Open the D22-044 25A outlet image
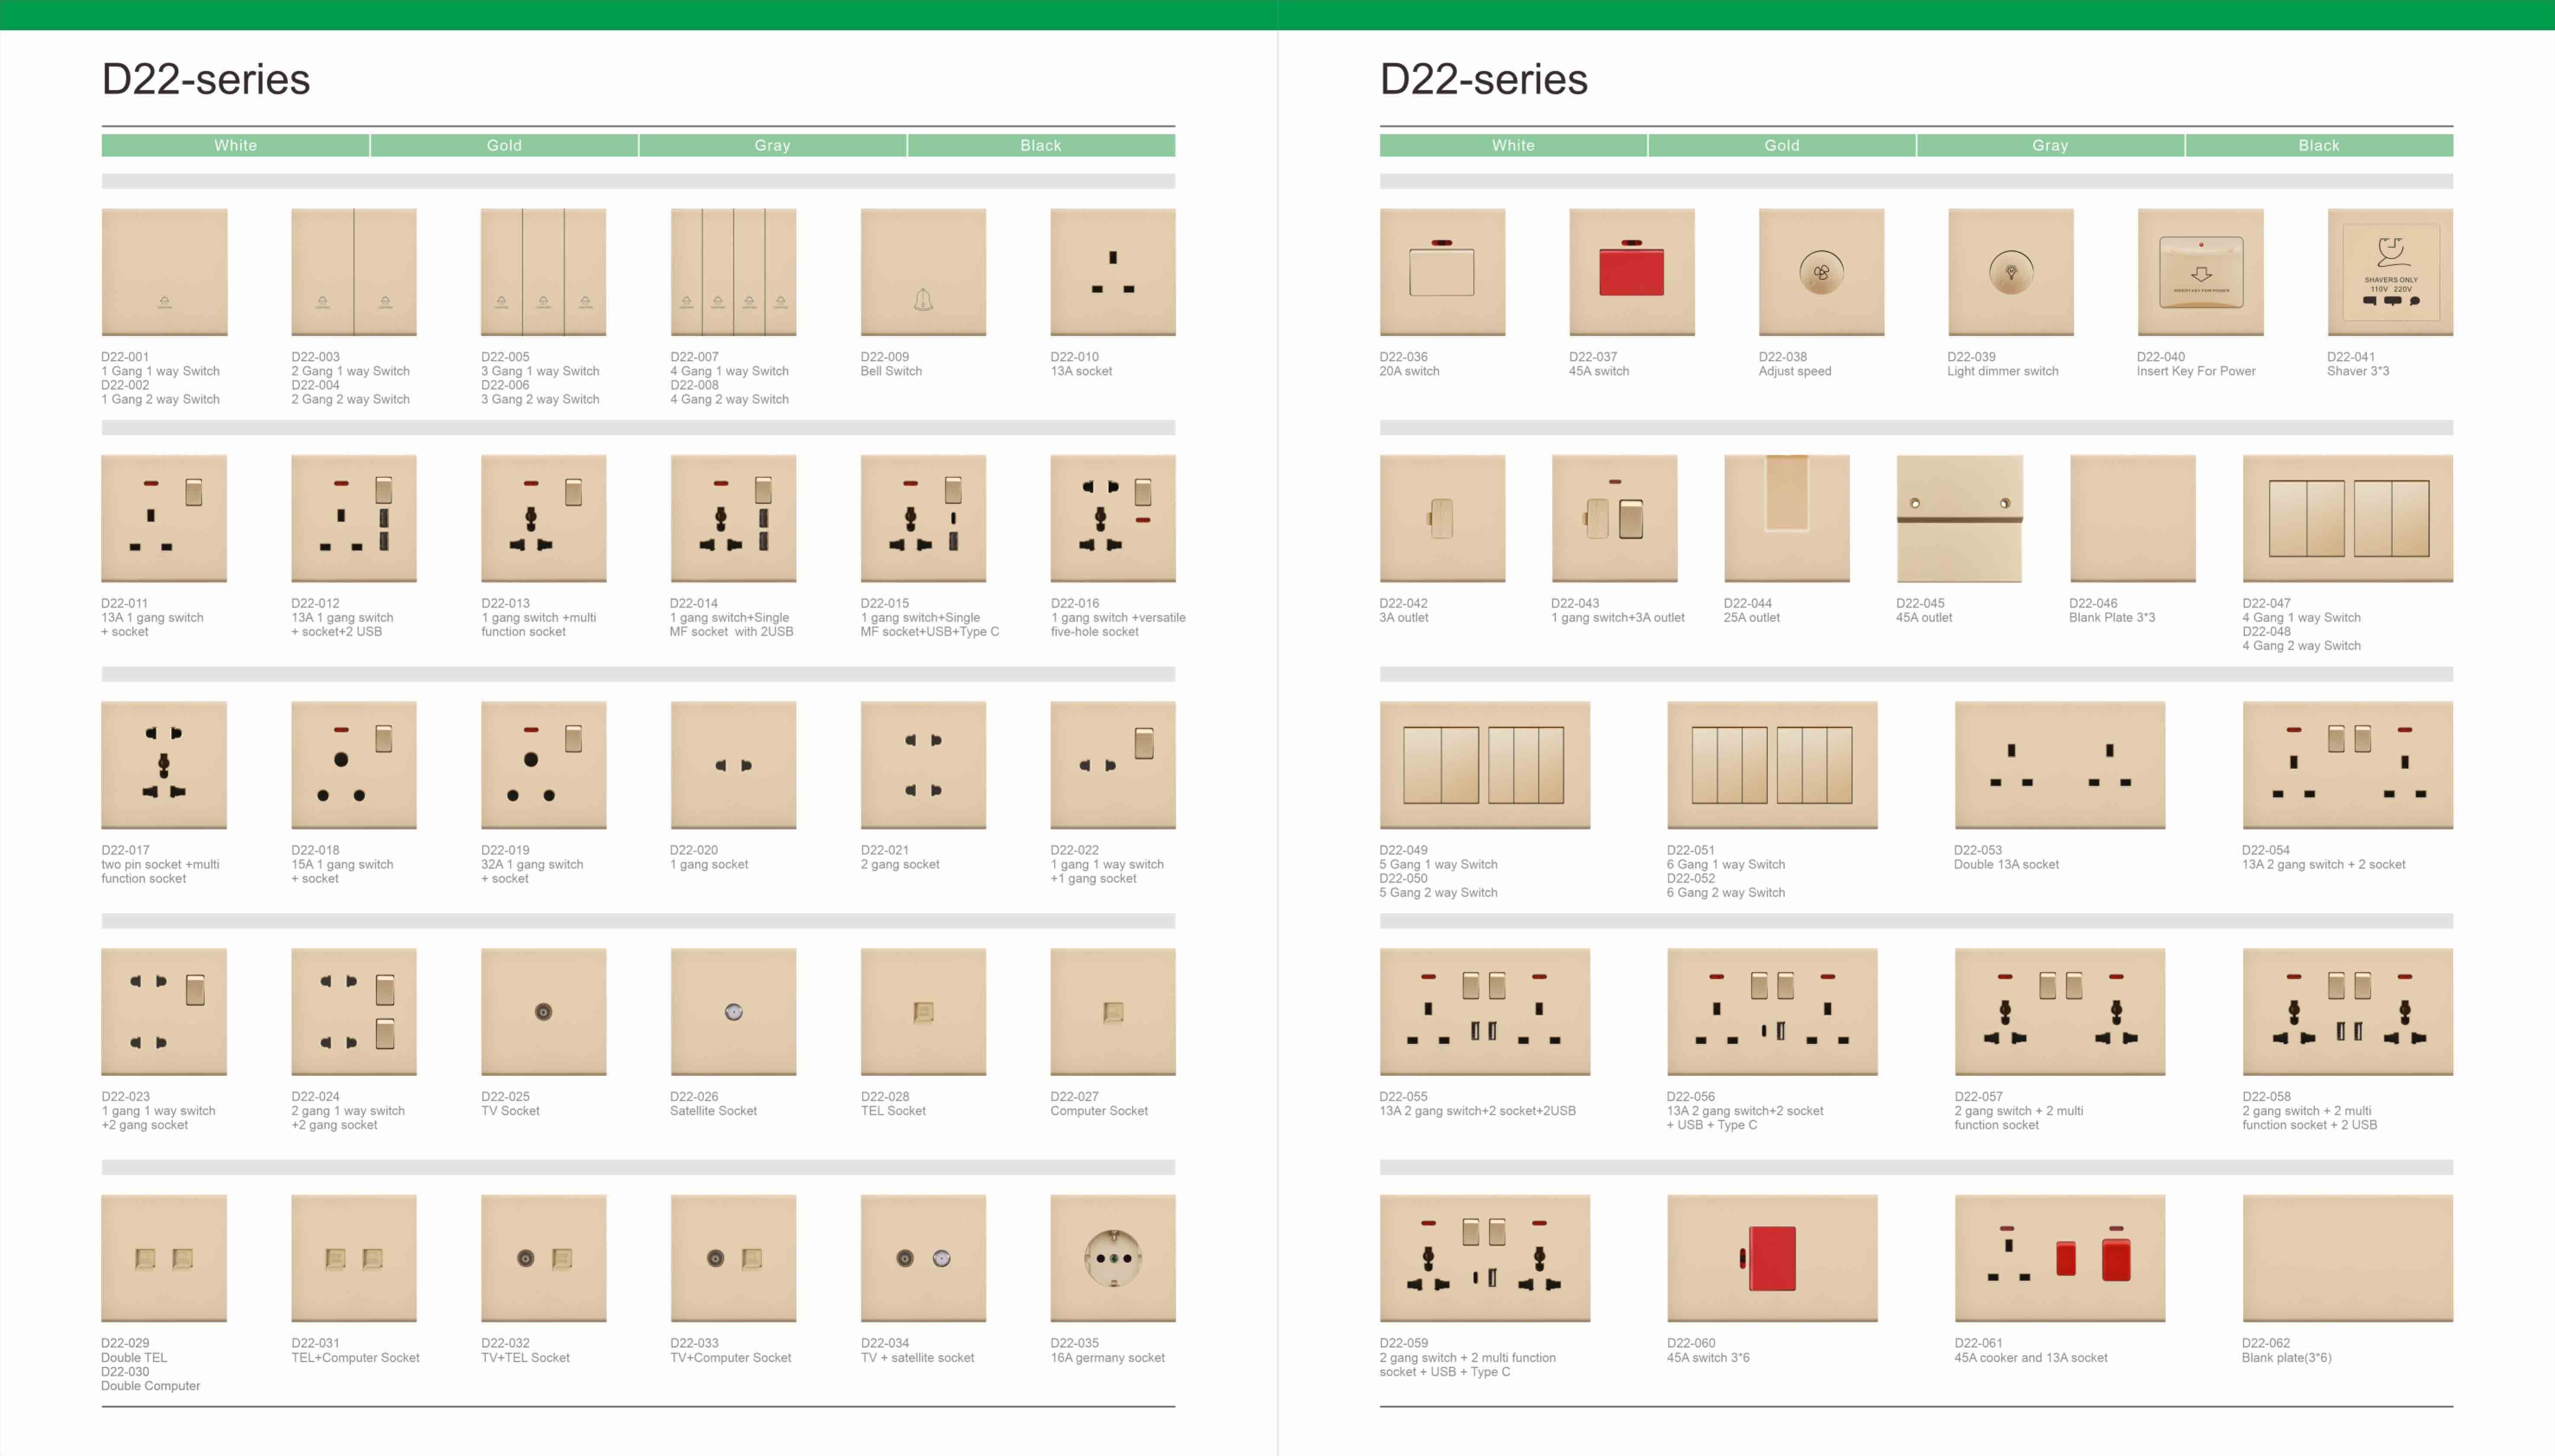2555x1456 pixels. pos(1787,518)
